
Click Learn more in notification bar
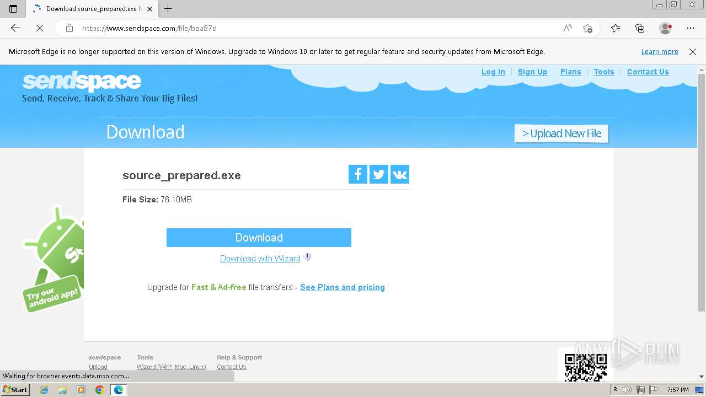[x=660, y=52]
